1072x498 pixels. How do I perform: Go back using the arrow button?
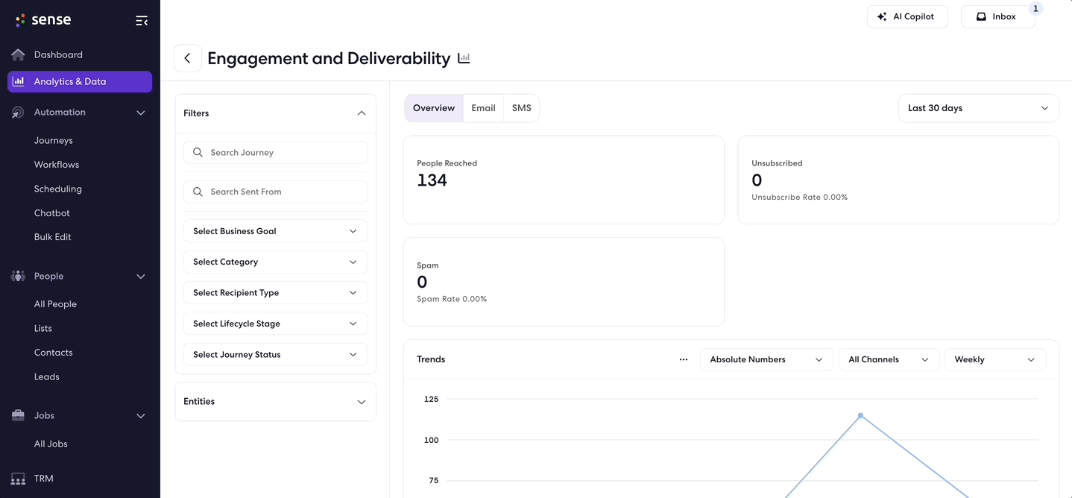[x=188, y=58]
